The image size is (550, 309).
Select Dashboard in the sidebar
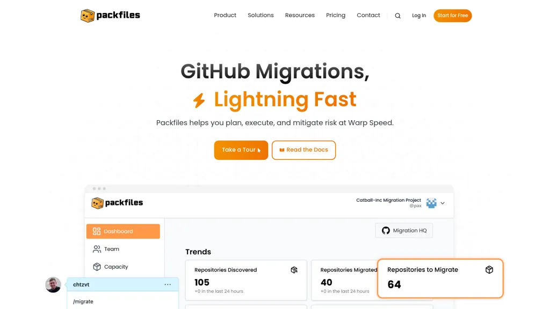coord(123,231)
